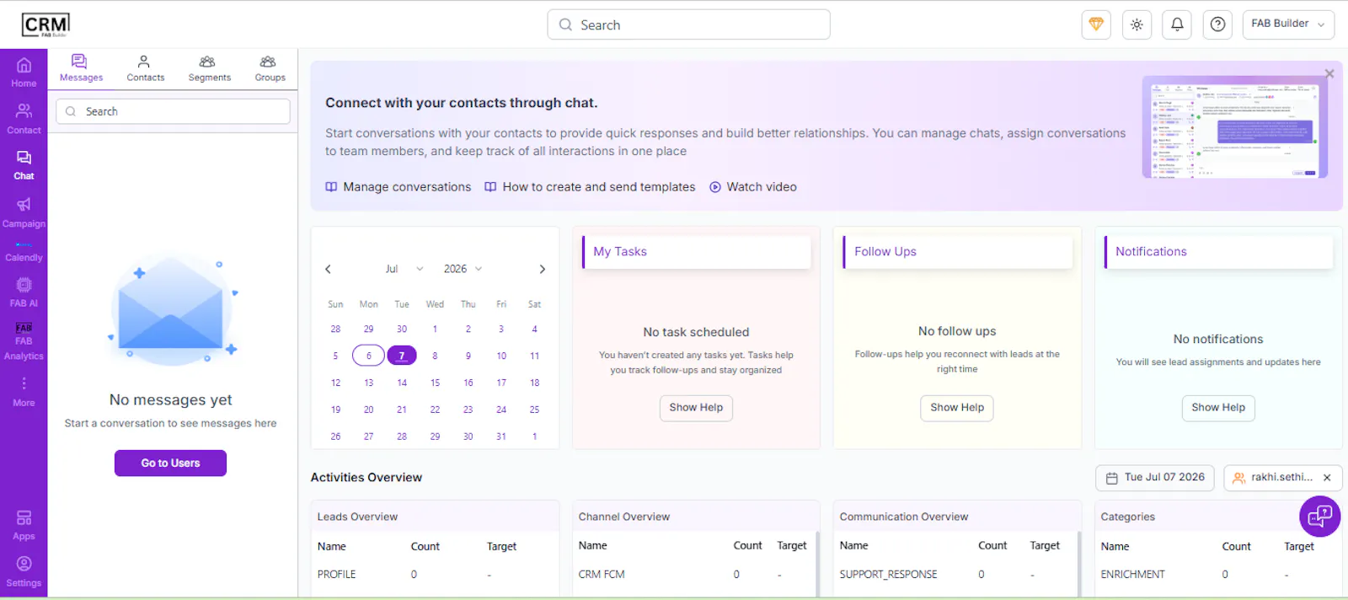Select July 15 on the calendar

[x=435, y=383]
